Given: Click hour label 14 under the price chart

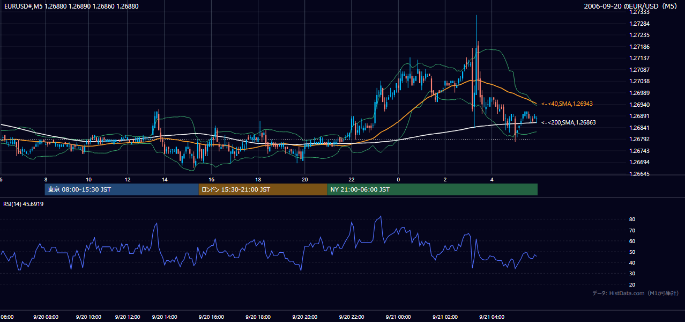Looking at the screenshot, I should click(x=165, y=179).
